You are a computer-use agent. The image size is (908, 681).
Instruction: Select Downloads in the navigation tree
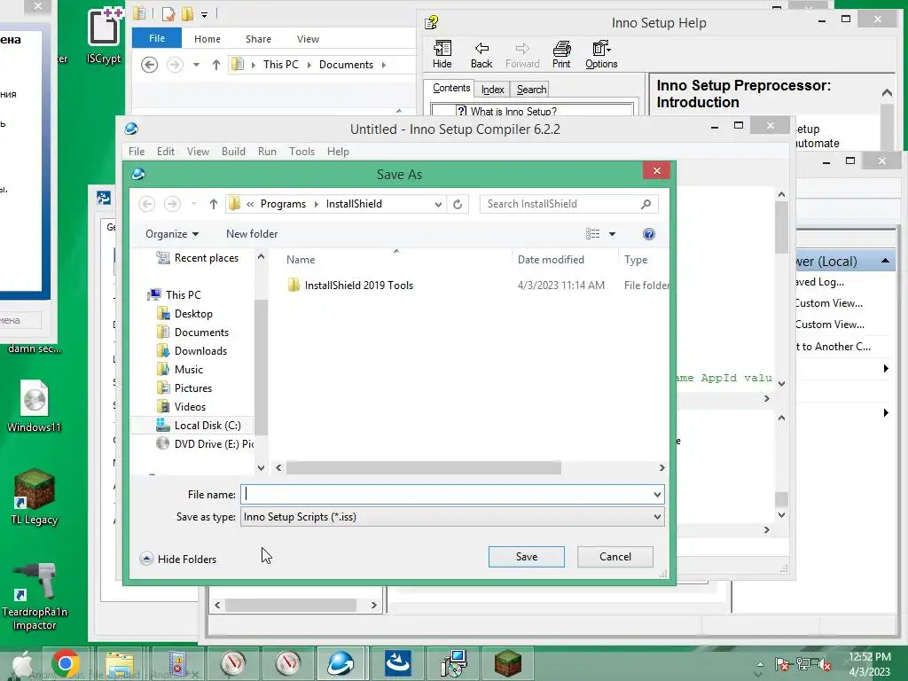coord(200,350)
